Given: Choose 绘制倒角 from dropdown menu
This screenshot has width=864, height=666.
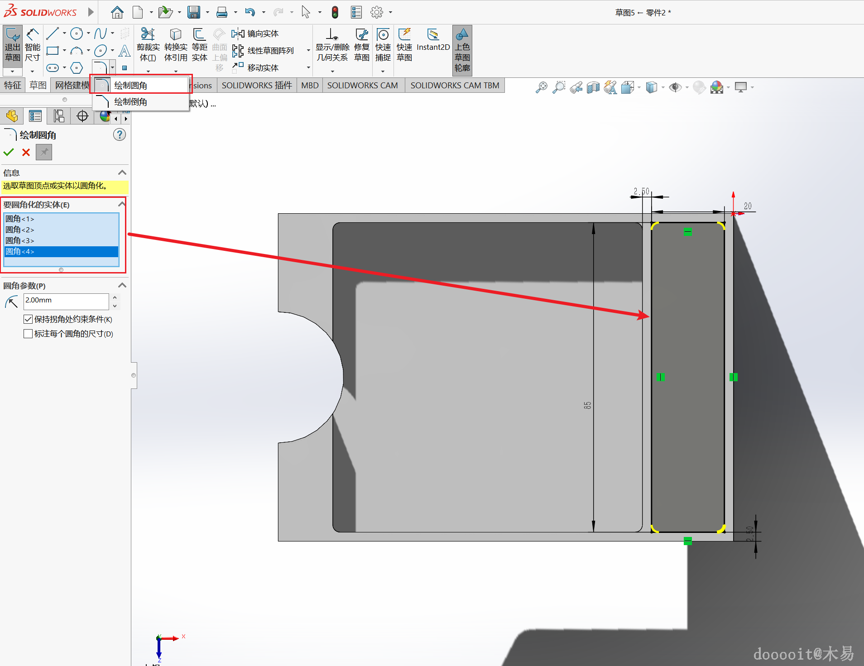Looking at the screenshot, I should coord(141,102).
